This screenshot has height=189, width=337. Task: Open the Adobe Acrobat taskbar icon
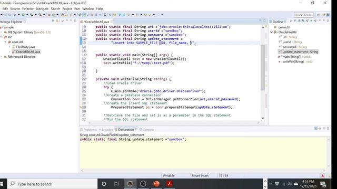coord(170,184)
